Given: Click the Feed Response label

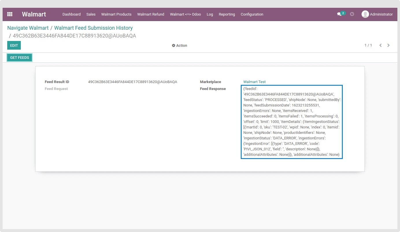Looking at the screenshot, I should [x=213, y=89].
